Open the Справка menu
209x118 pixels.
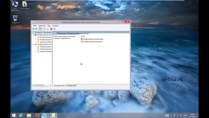point(55,26)
